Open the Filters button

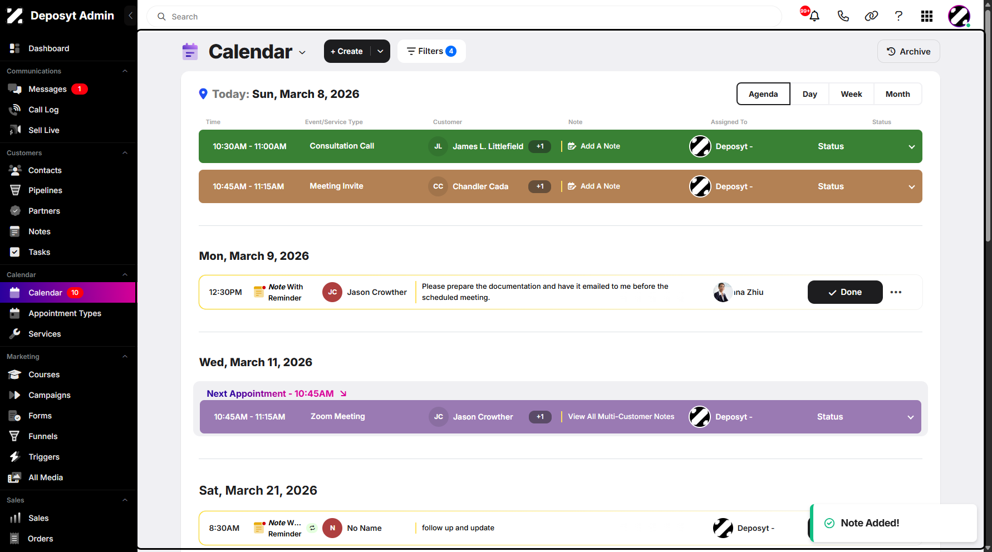click(x=431, y=51)
